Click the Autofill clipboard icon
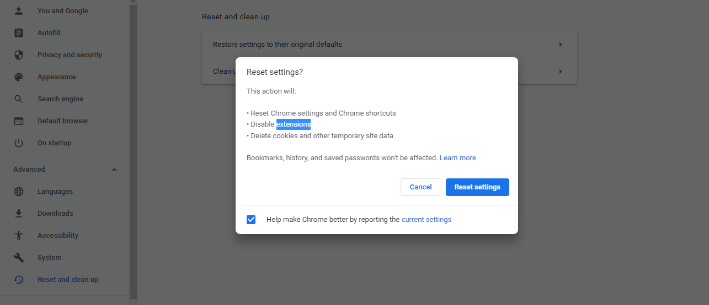Image resolution: width=709 pixels, height=305 pixels. pos(19,33)
